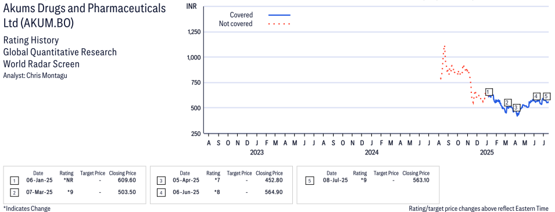Screen dimensions: 555x212
Task: Click the red dotted Not covered legend
Action: (280, 24)
